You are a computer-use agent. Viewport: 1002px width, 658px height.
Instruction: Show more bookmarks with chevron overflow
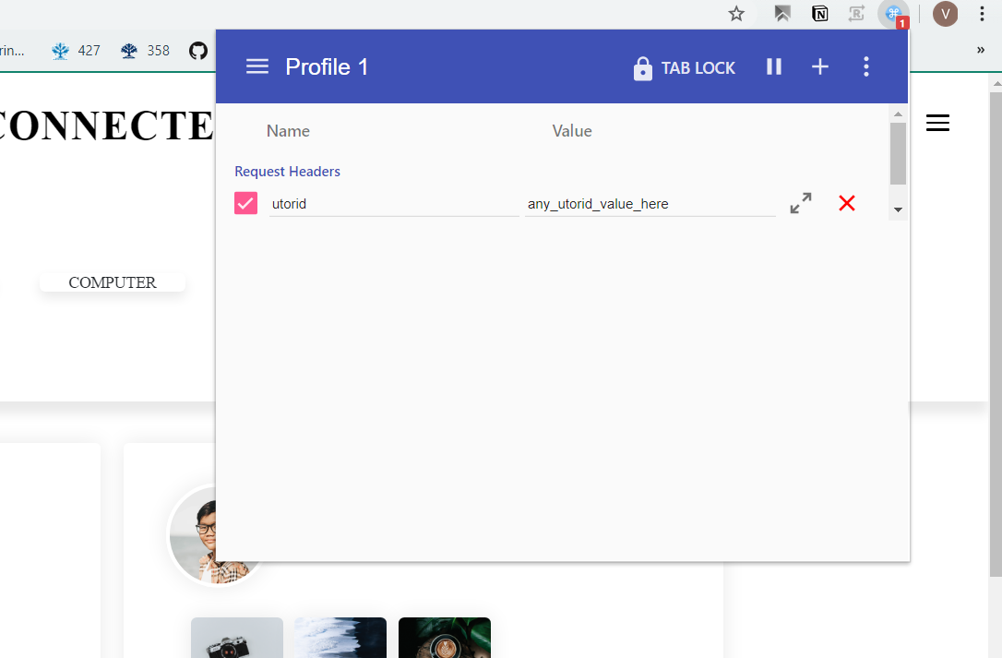point(980,50)
